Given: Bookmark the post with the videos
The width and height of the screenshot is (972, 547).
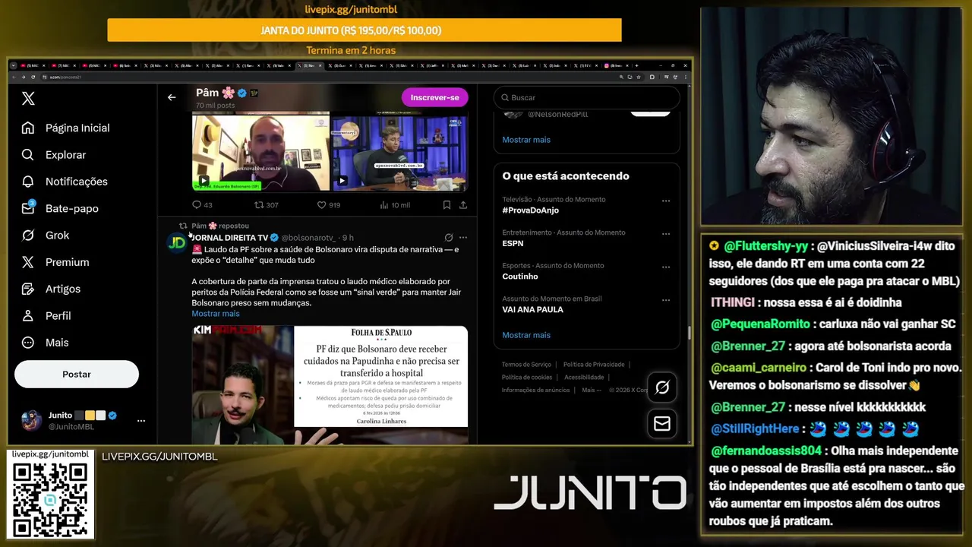Looking at the screenshot, I should [447, 205].
